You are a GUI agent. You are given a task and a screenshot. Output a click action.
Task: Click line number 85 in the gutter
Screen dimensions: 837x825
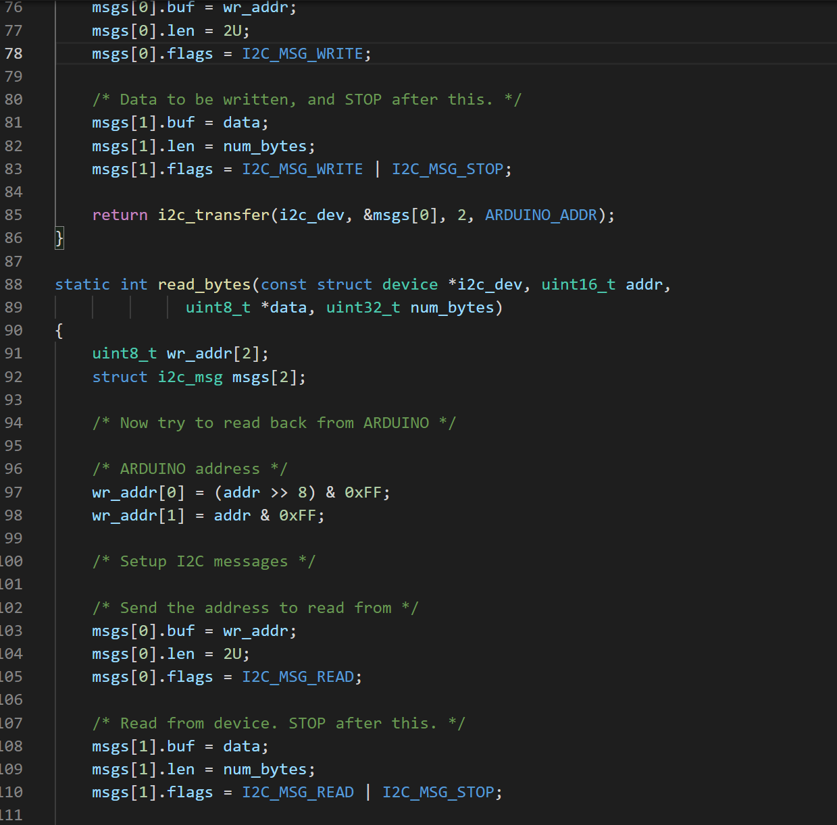pos(14,215)
